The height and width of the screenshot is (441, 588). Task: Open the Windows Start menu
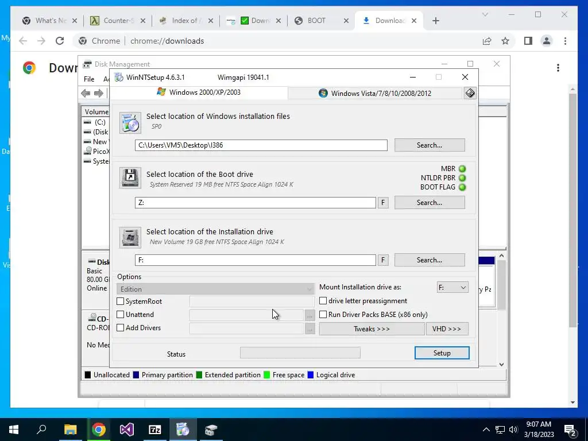point(14,430)
